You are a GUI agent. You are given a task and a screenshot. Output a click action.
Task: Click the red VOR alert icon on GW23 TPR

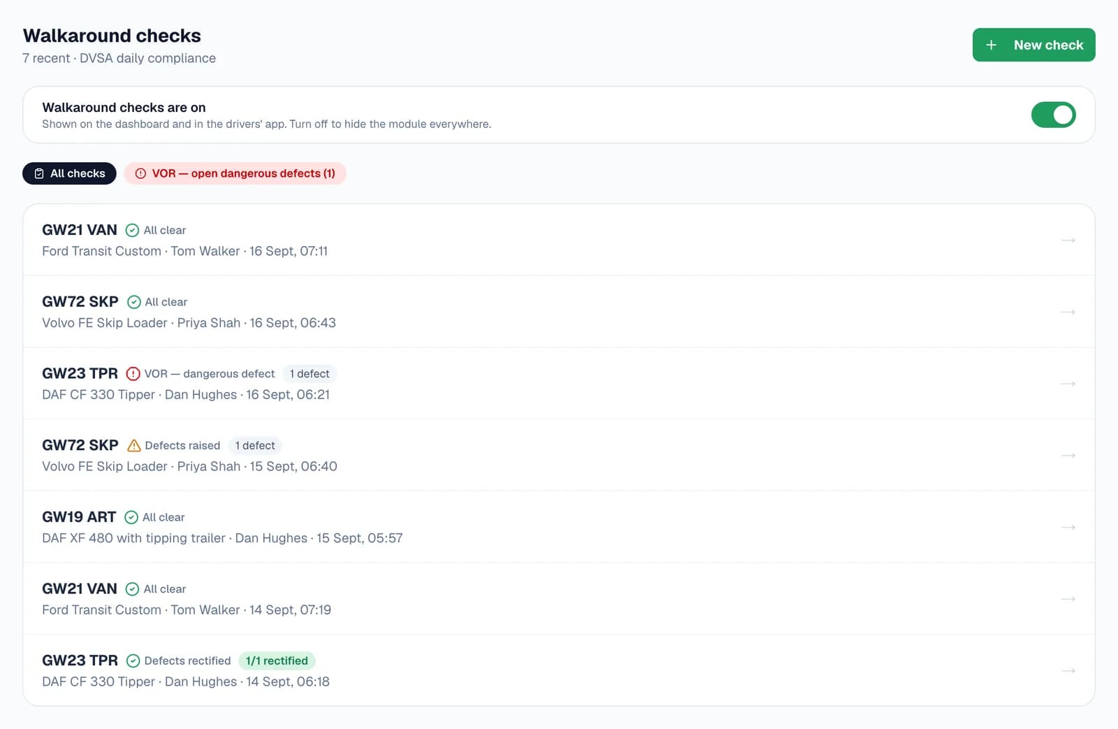(133, 374)
